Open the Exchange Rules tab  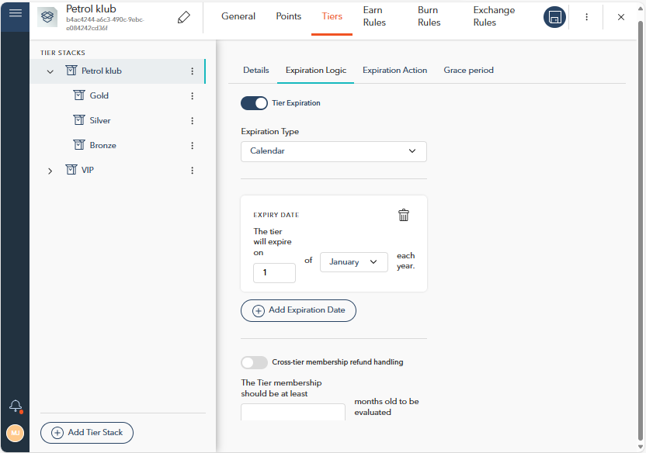(494, 16)
